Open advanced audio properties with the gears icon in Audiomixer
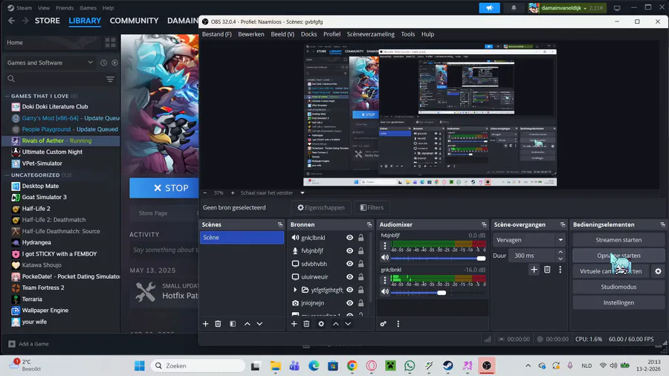Viewport: 669px width, 376px height. 383,324
